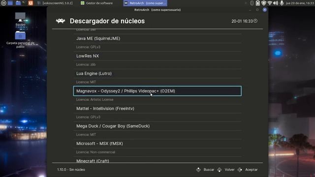Screen dimensions: 315x177
Task: Click the Volver button label
Action: [229, 170]
